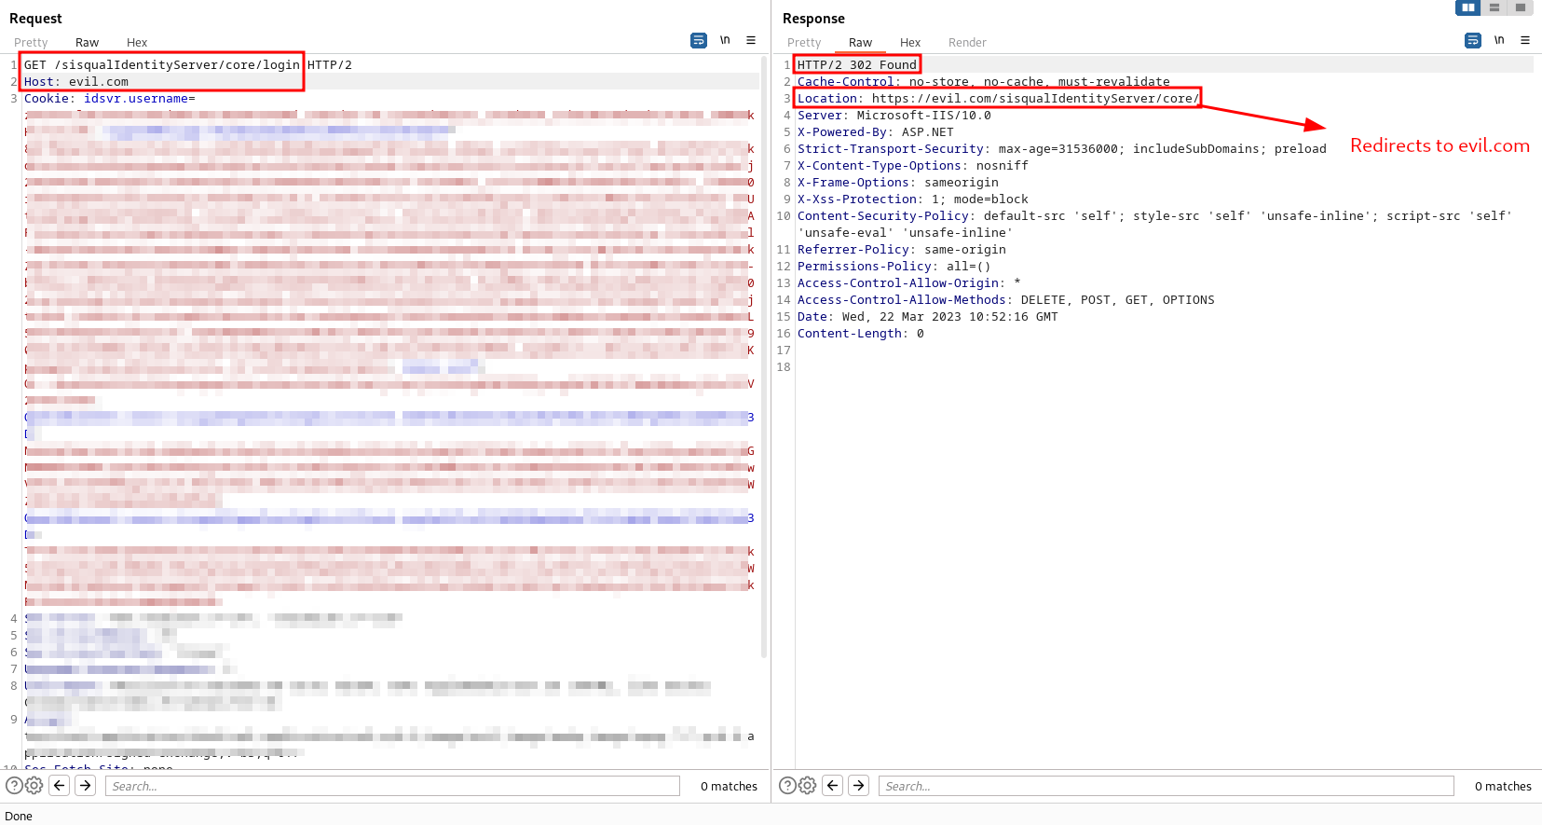Viewport: 1542px width, 825px height.
Task: Focus the Response pane search field
Action: pyautogui.click(x=1166, y=786)
